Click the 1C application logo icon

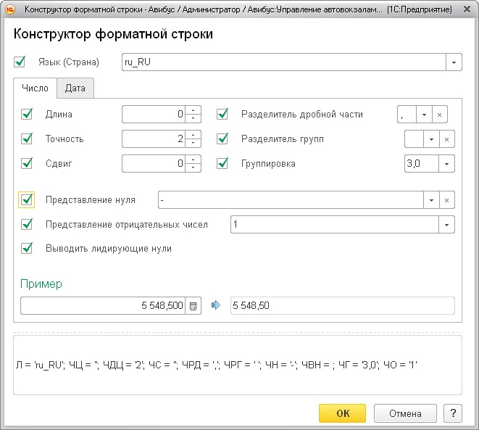[10, 9]
